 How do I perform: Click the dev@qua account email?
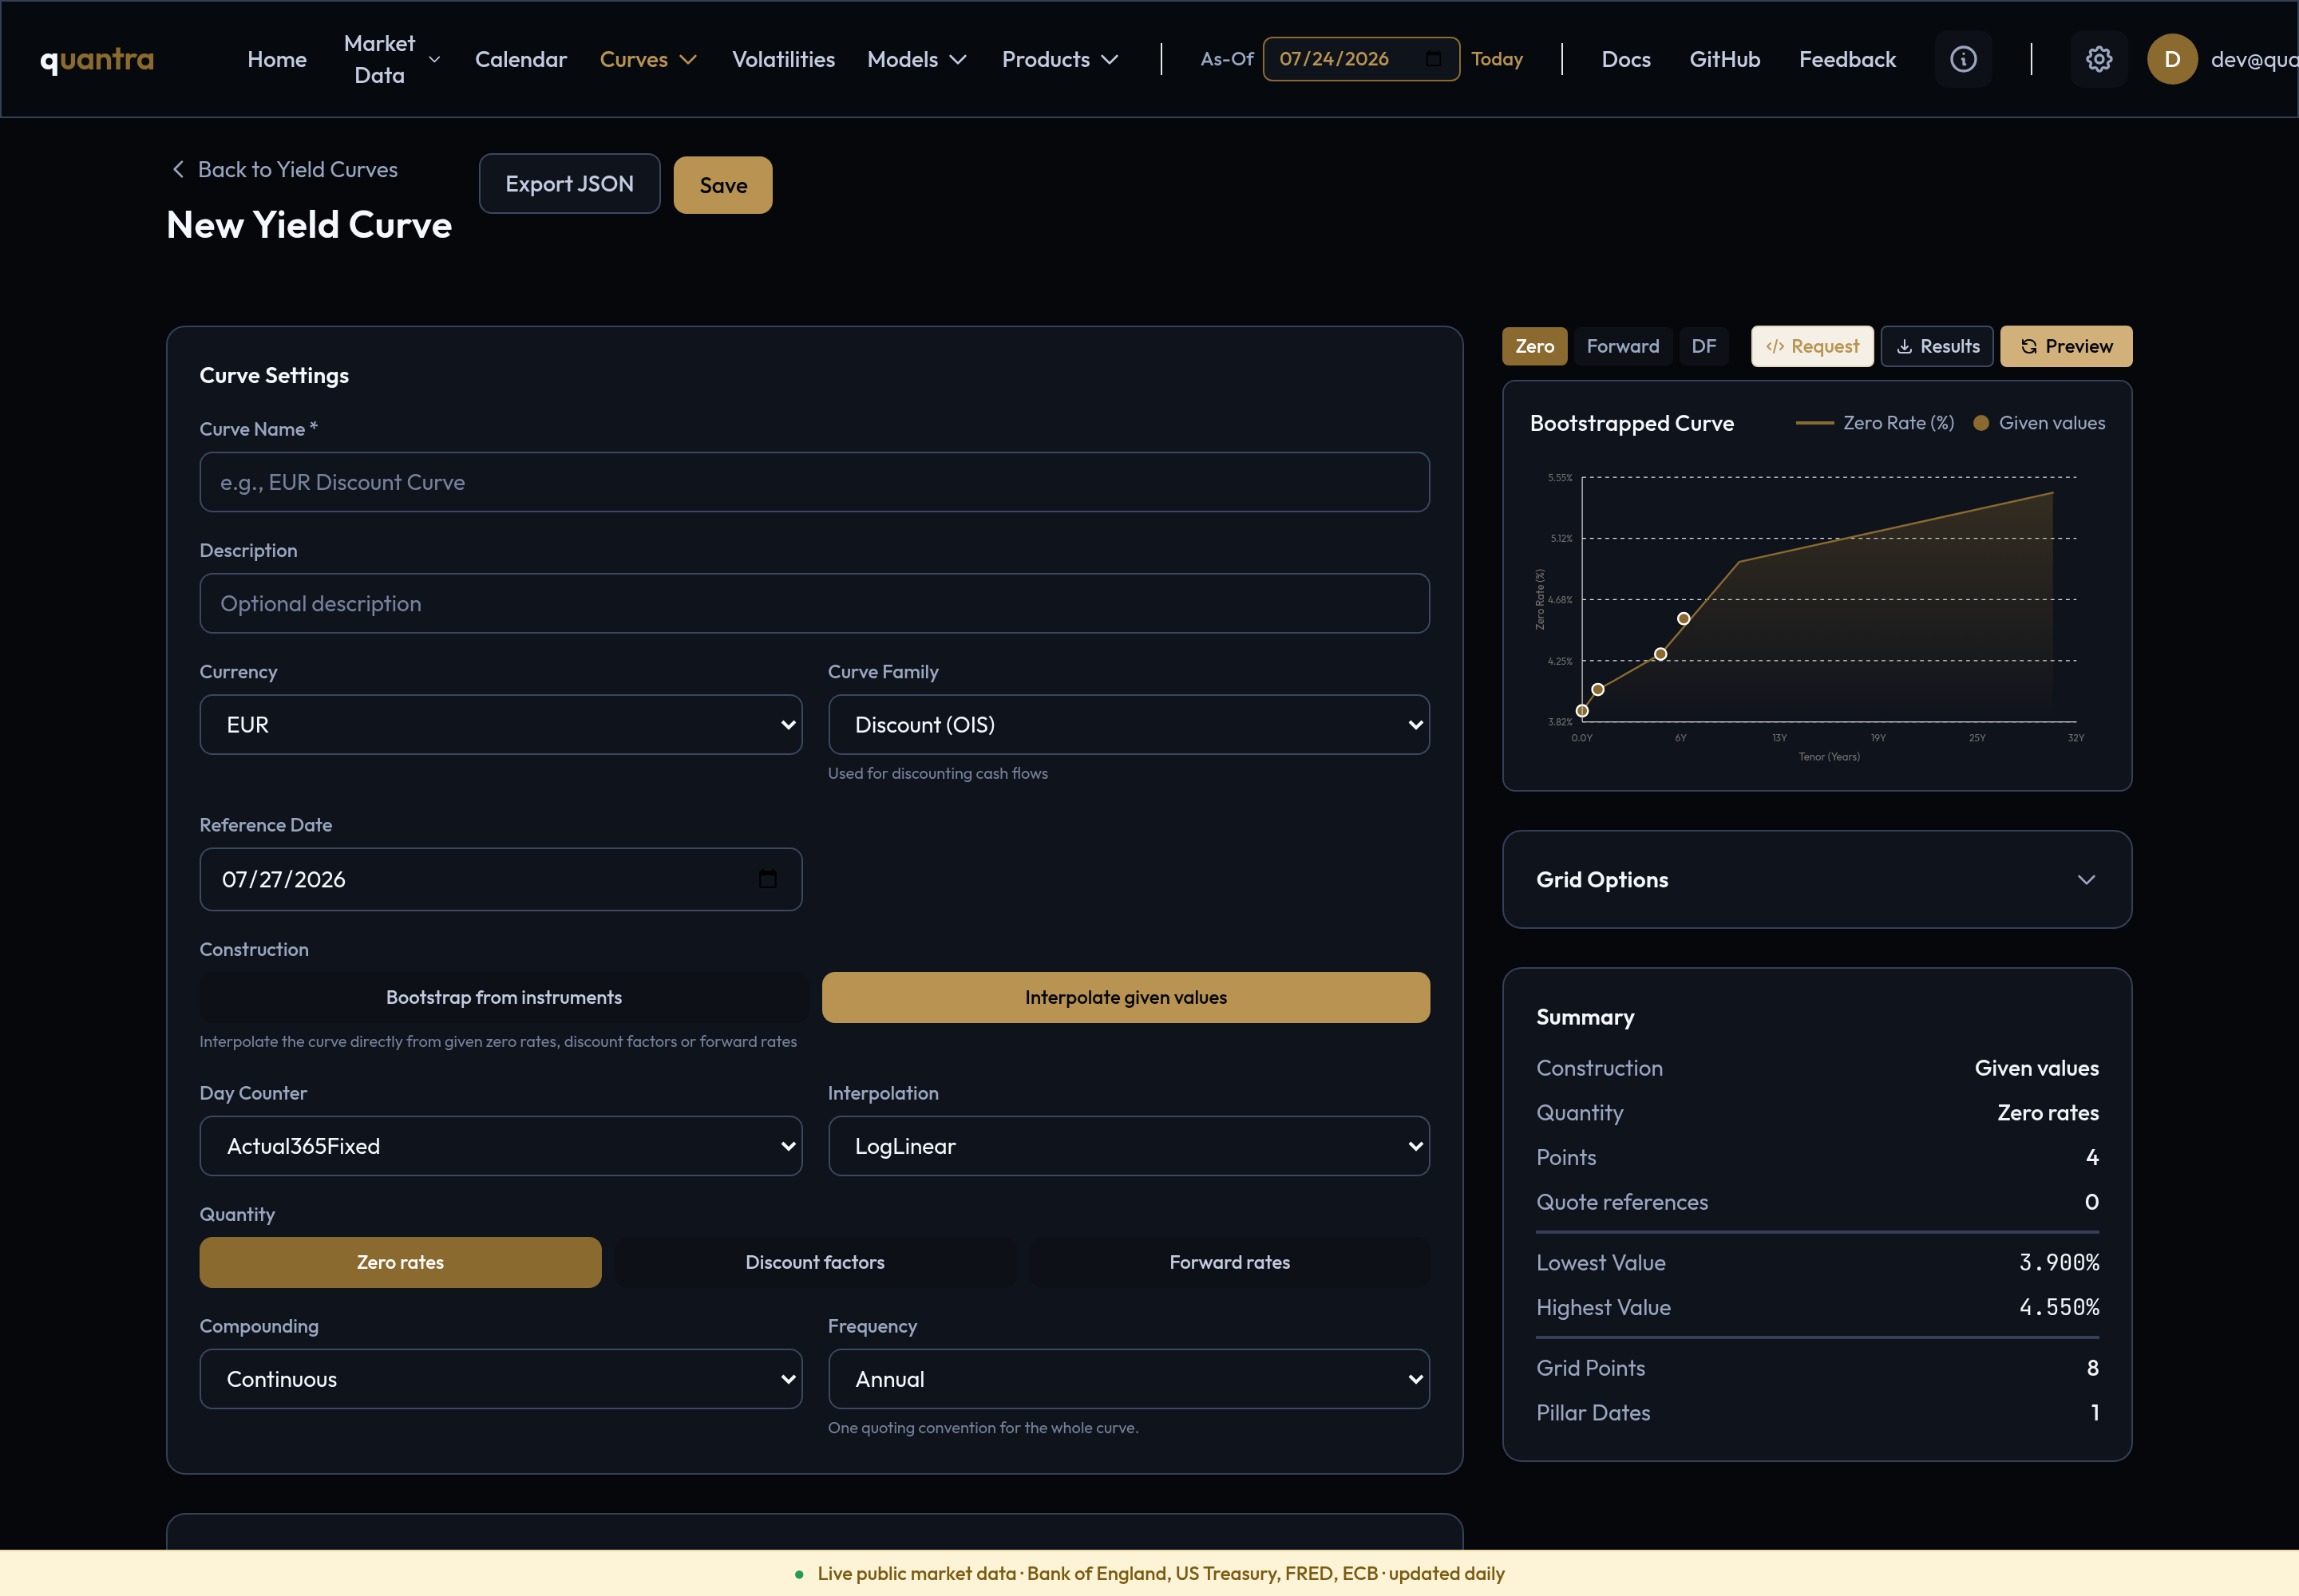point(2254,59)
